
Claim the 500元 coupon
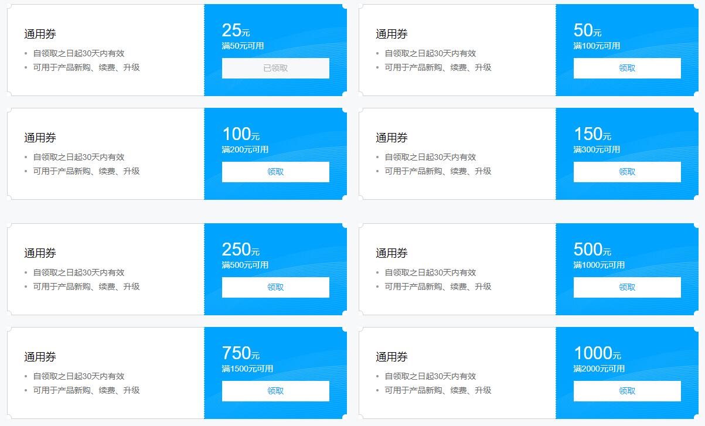click(x=626, y=287)
